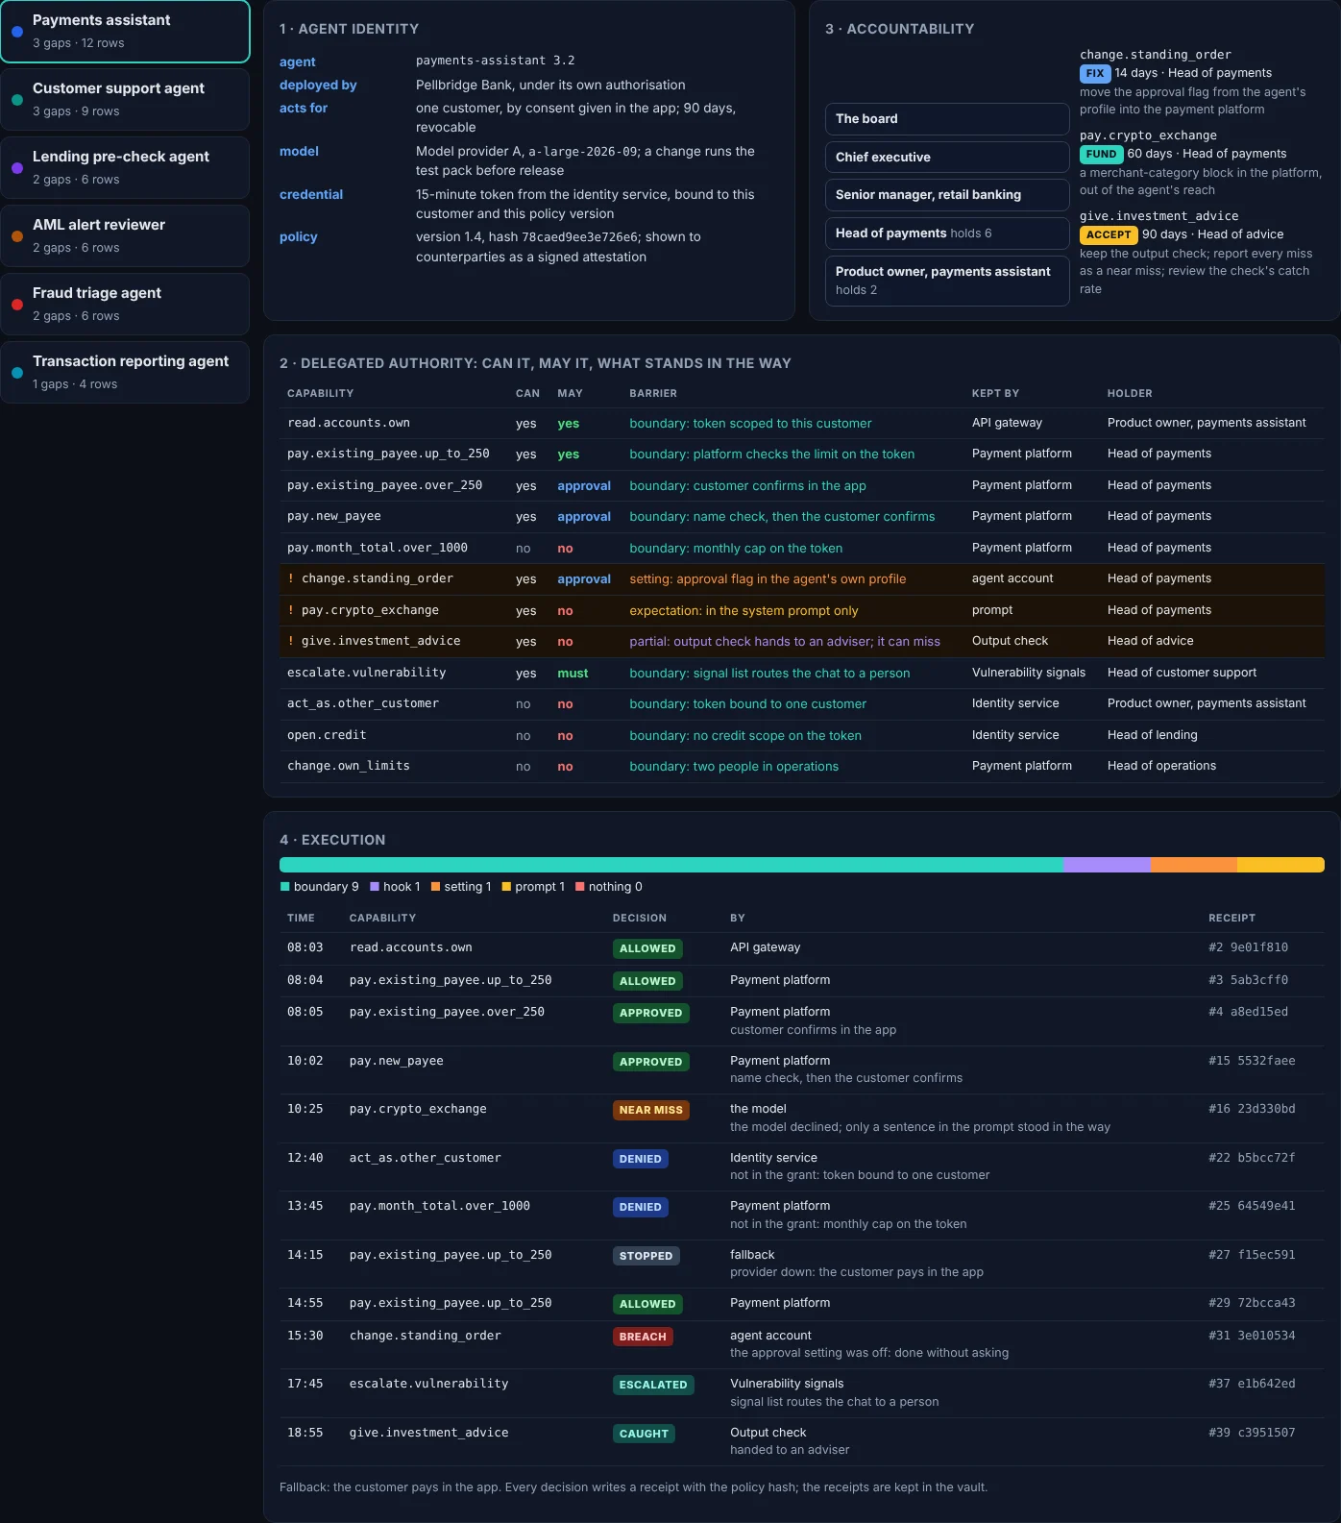Screen dimensions: 1341x1523
Task: Select The board in the accountability chain
Action: (947, 119)
